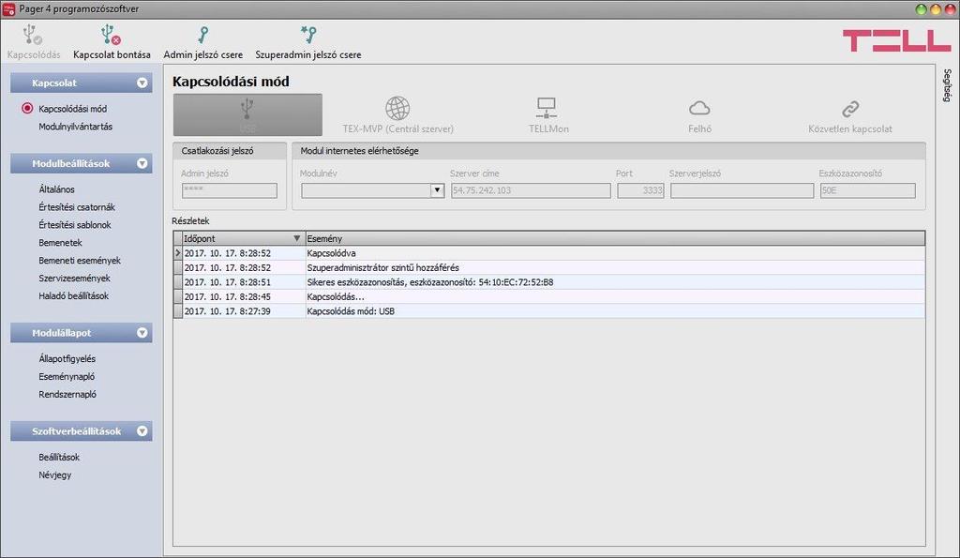
Task: Click the 2017. 10. 17. 8:27:39 timestamp
Action: pyautogui.click(x=227, y=311)
